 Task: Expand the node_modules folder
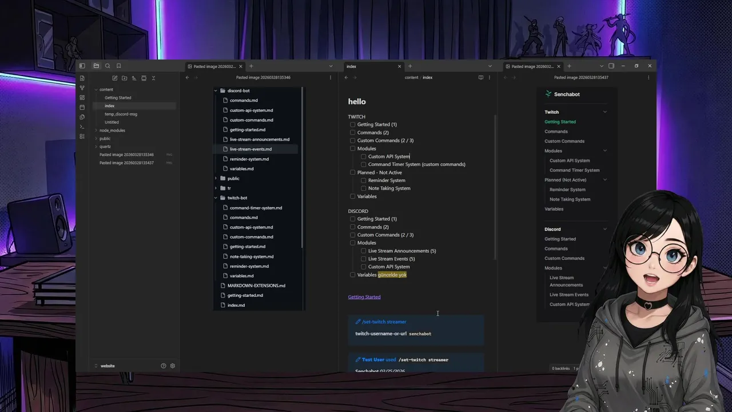[96, 130]
